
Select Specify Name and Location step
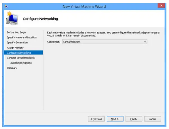[x=22, y=38]
